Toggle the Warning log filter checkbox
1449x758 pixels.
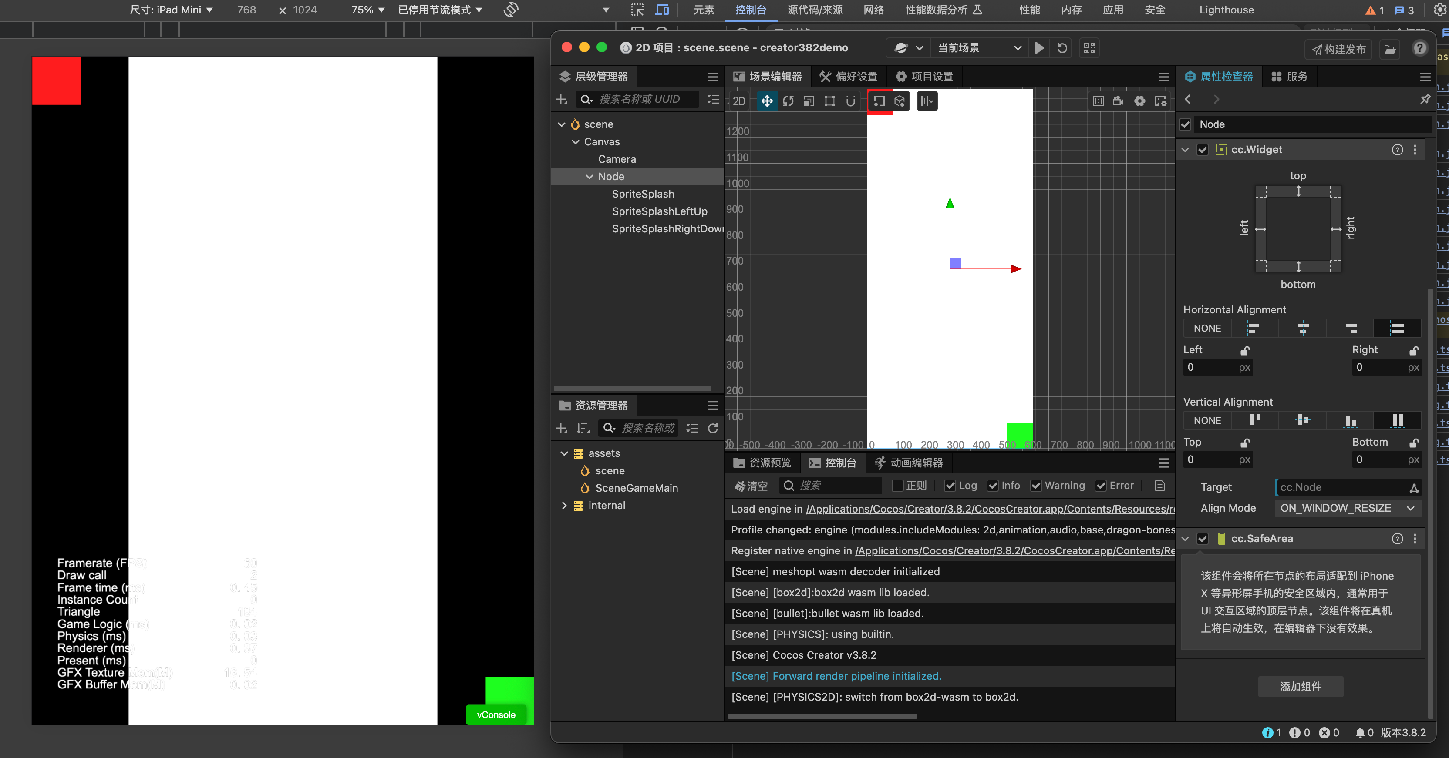coord(1035,486)
